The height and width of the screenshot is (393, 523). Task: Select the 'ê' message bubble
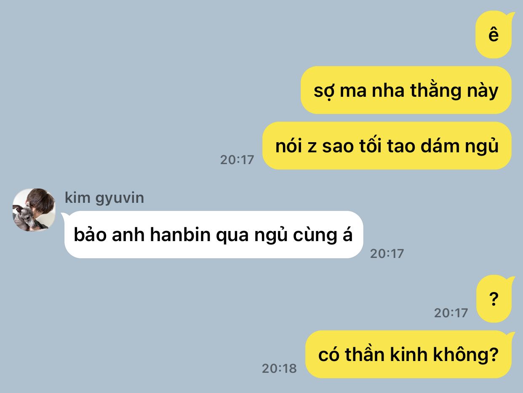point(494,35)
